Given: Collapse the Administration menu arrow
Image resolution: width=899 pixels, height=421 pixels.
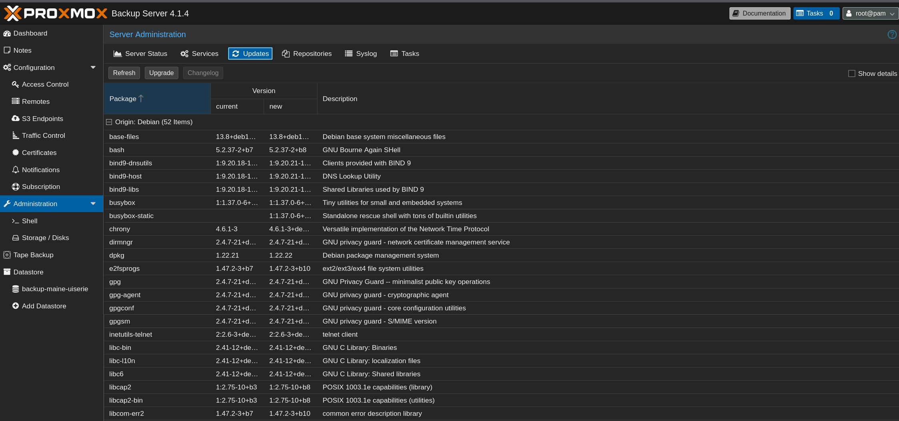Looking at the screenshot, I should pyautogui.click(x=93, y=204).
